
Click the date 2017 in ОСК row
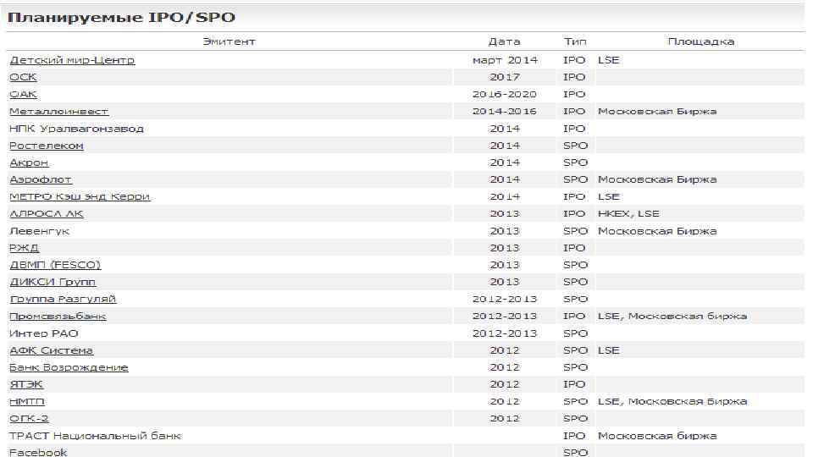tap(505, 77)
